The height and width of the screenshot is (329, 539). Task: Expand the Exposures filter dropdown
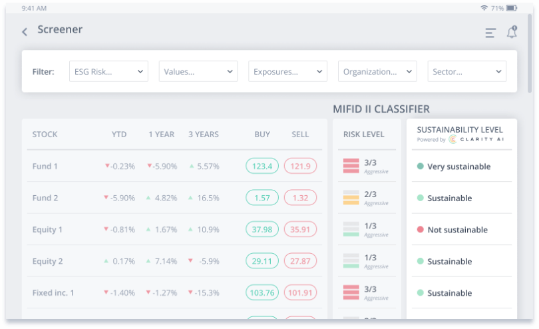(287, 71)
